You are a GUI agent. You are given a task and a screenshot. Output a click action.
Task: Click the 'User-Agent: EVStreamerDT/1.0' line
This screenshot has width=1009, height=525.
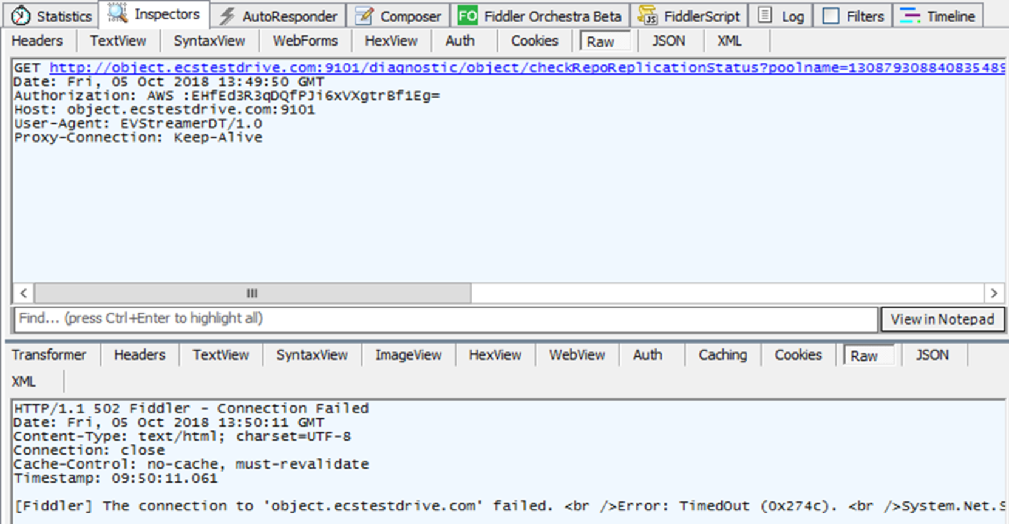[x=138, y=124]
